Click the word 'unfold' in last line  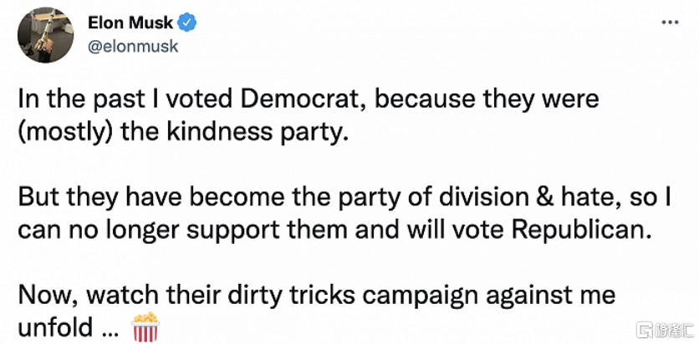click(x=54, y=327)
